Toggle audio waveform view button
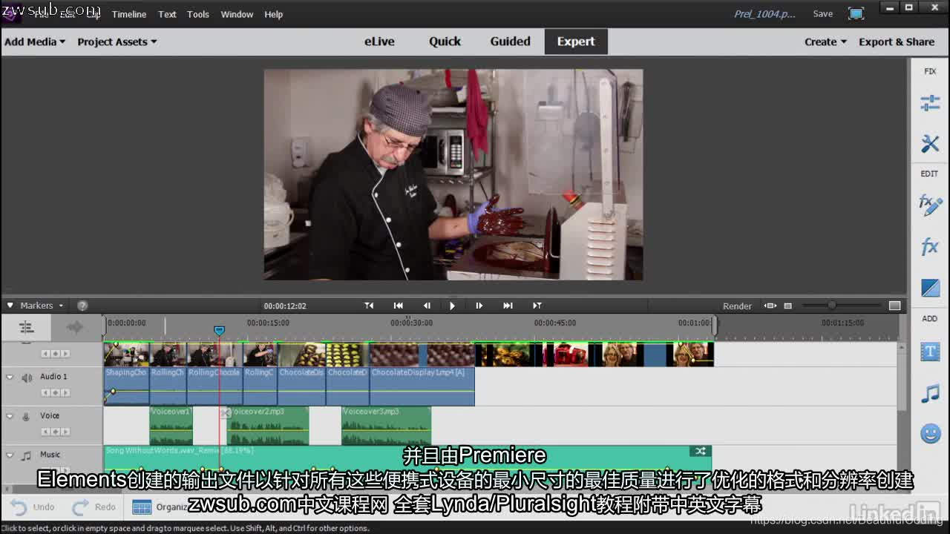 pyautogui.click(x=75, y=327)
